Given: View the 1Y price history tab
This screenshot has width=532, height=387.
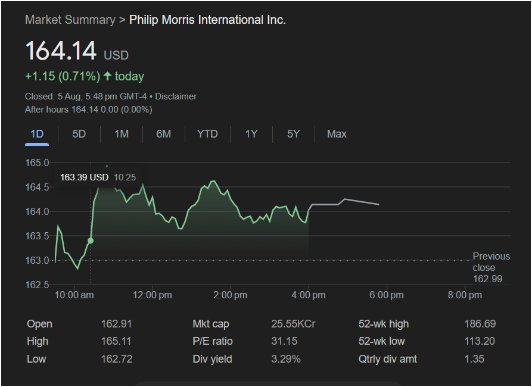Looking at the screenshot, I should coord(251,134).
